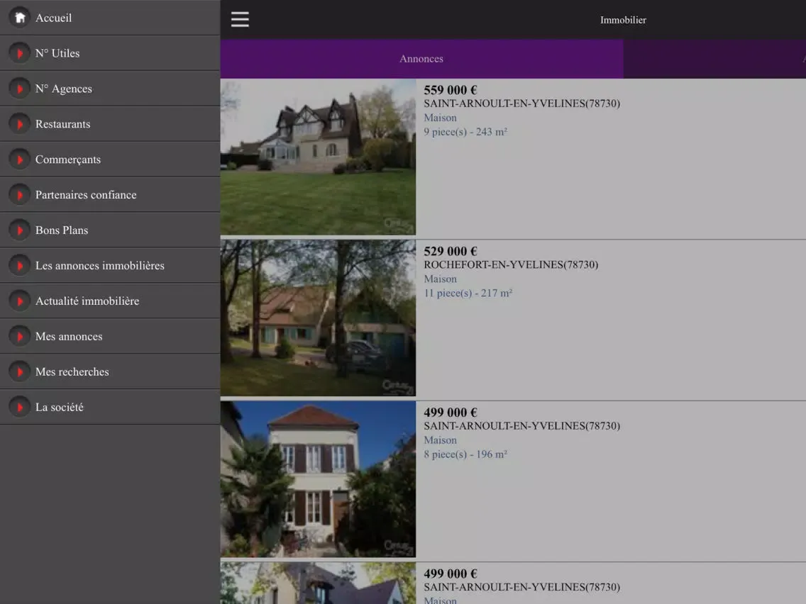Open the 8 piece(s) 196 m² house photo
Screen dimensions: 806x604
pyautogui.click(x=318, y=480)
